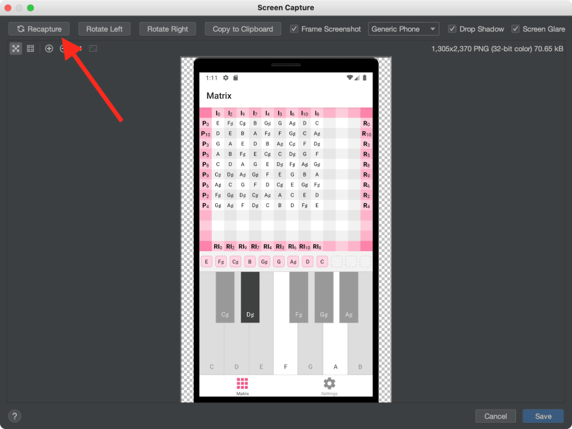572x429 pixels.
Task: Click the Wi-Fi icon in phone status bar
Action: [350, 78]
